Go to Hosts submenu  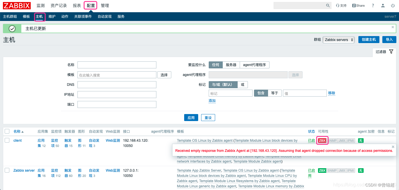(x=39, y=17)
